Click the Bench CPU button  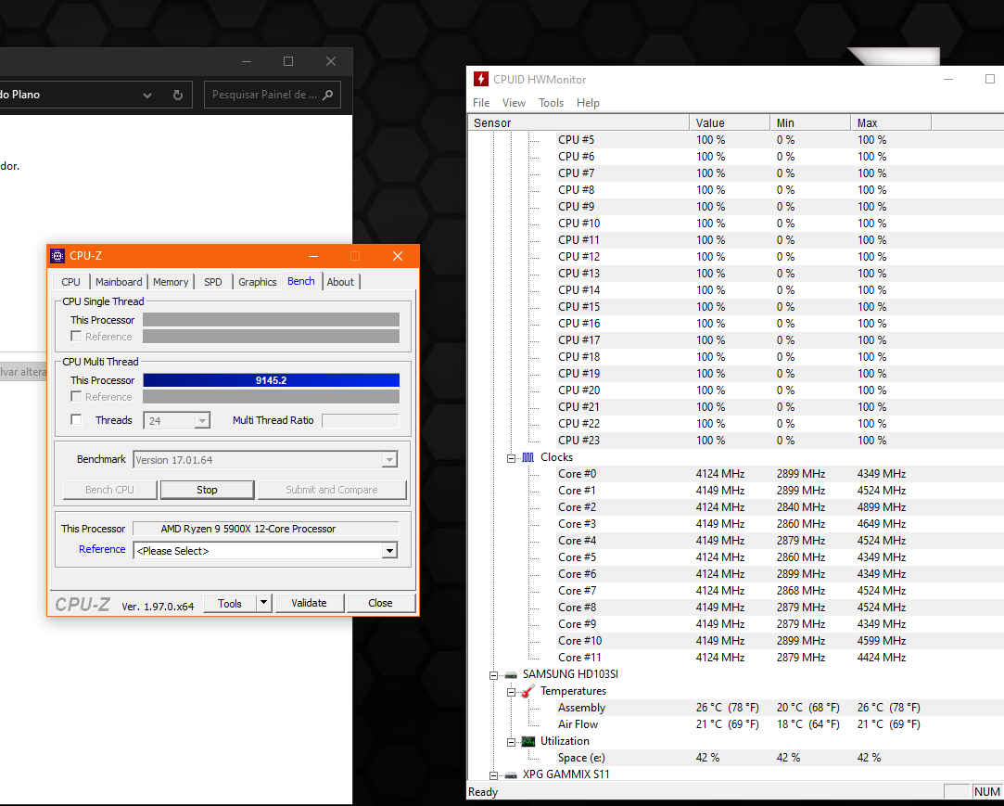point(109,490)
